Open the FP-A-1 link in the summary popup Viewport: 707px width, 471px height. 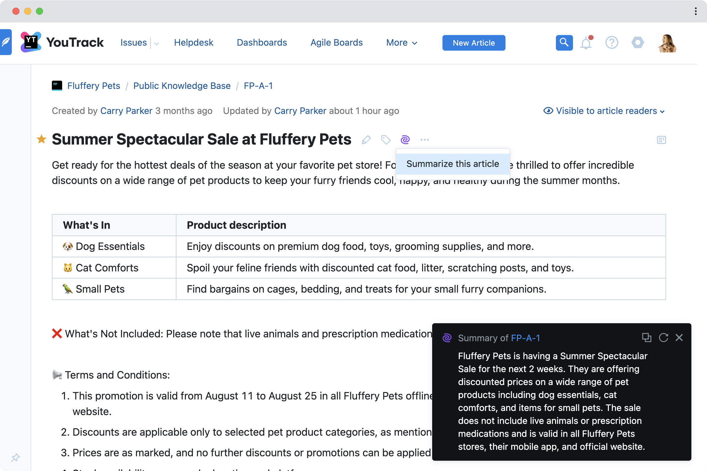[526, 338]
